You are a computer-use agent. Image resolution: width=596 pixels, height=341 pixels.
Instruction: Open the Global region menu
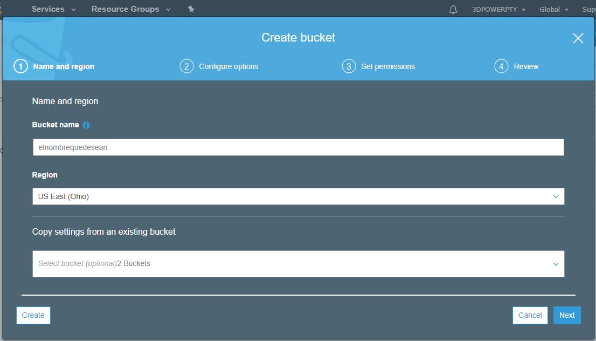[x=554, y=10]
